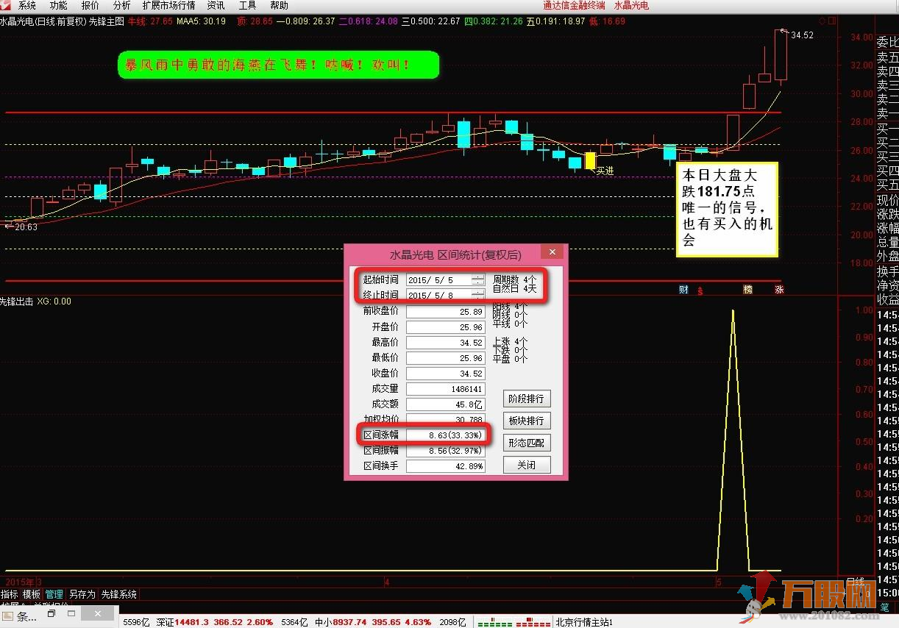
Task: Click the MAA5: 30.19 indicator value
Action: [202, 21]
